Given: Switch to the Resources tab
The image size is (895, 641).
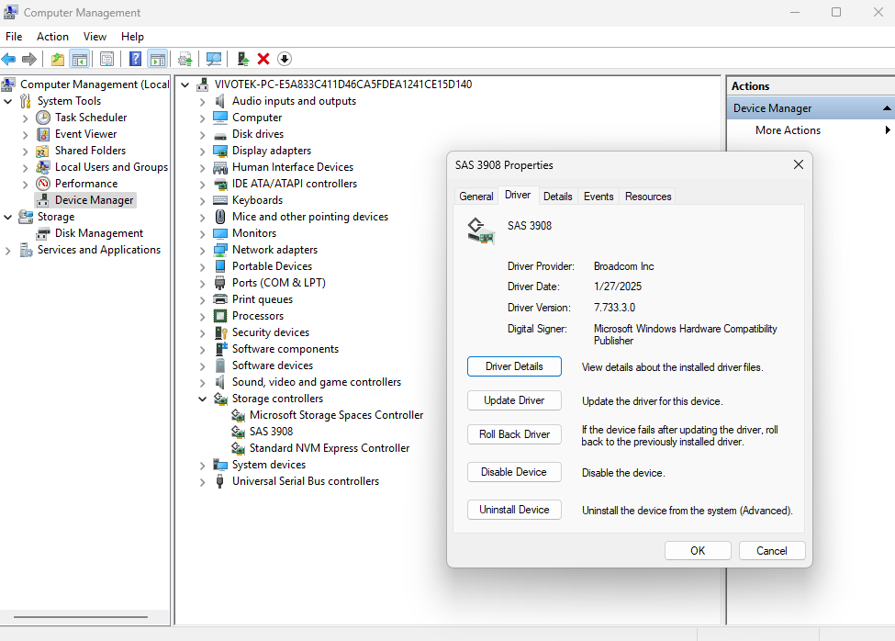Looking at the screenshot, I should click(x=648, y=197).
